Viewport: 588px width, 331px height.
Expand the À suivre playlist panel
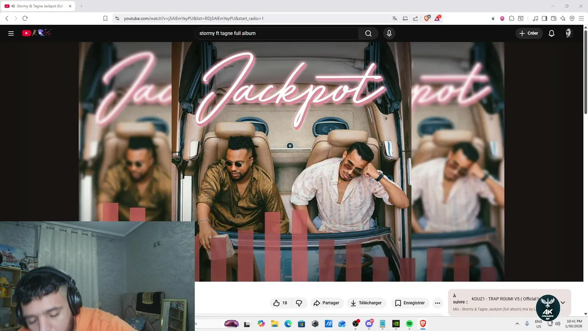[563, 302]
